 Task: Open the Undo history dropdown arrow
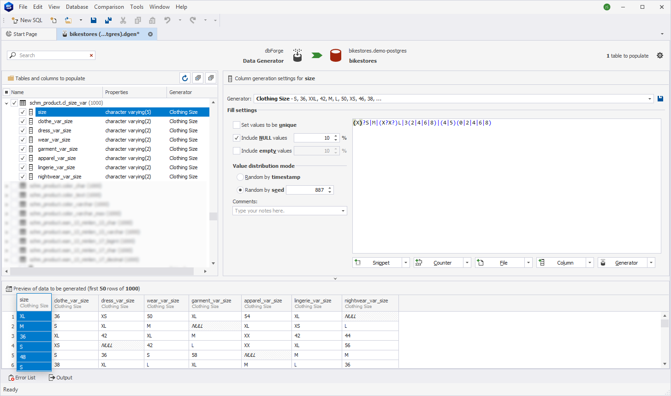coord(180,20)
